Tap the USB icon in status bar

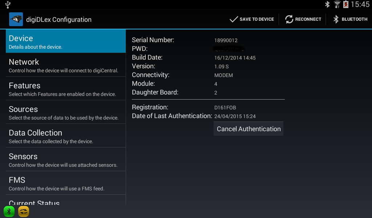pos(8,4)
